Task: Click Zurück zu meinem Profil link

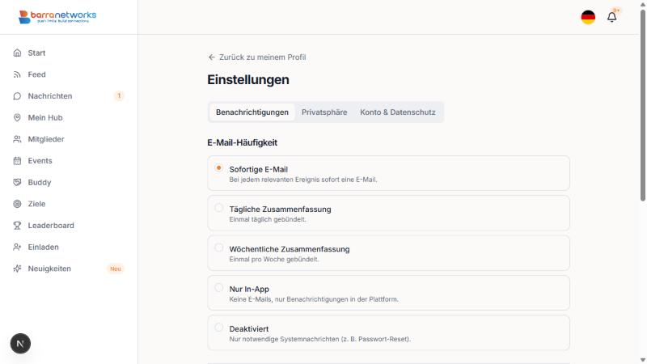Action: click(x=256, y=57)
